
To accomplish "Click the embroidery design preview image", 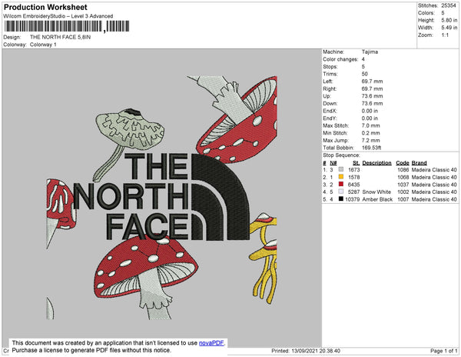I will pos(161,198).
